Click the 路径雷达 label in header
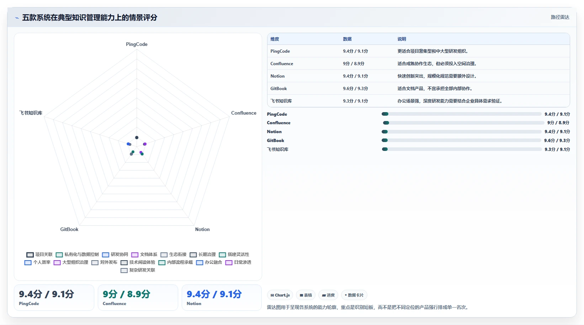 [x=560, y=17]
